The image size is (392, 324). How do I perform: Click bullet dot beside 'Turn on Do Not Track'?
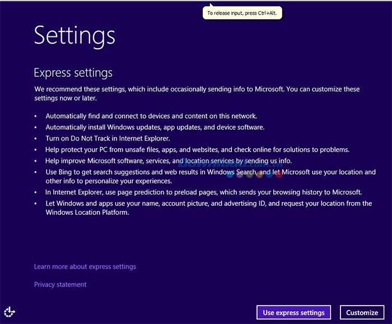tap(36, 138)
